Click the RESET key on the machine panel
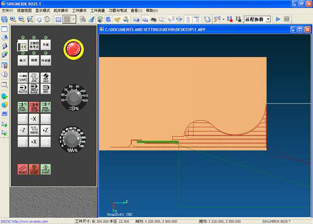The image size is (313, 224). 23,169
